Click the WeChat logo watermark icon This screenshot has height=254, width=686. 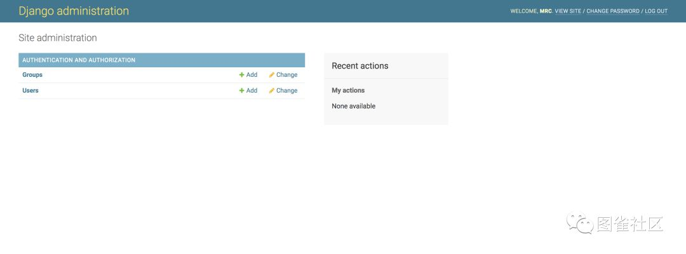(580, 224)
